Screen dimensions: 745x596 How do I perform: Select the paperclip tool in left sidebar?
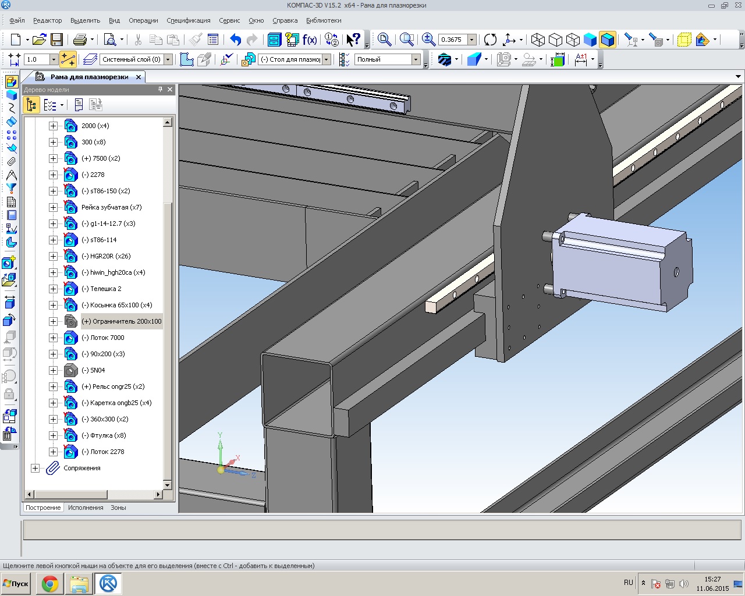tap(11, 161)
